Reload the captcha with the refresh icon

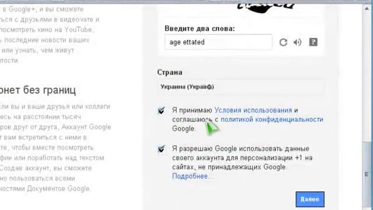[x=283, y=43]
